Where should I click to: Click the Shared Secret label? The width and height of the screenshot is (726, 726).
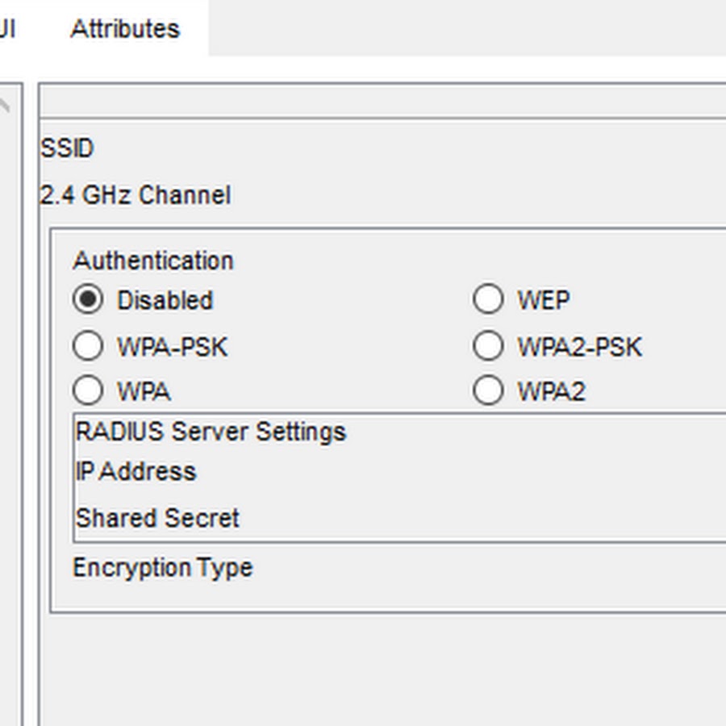(x=157, y=518)
